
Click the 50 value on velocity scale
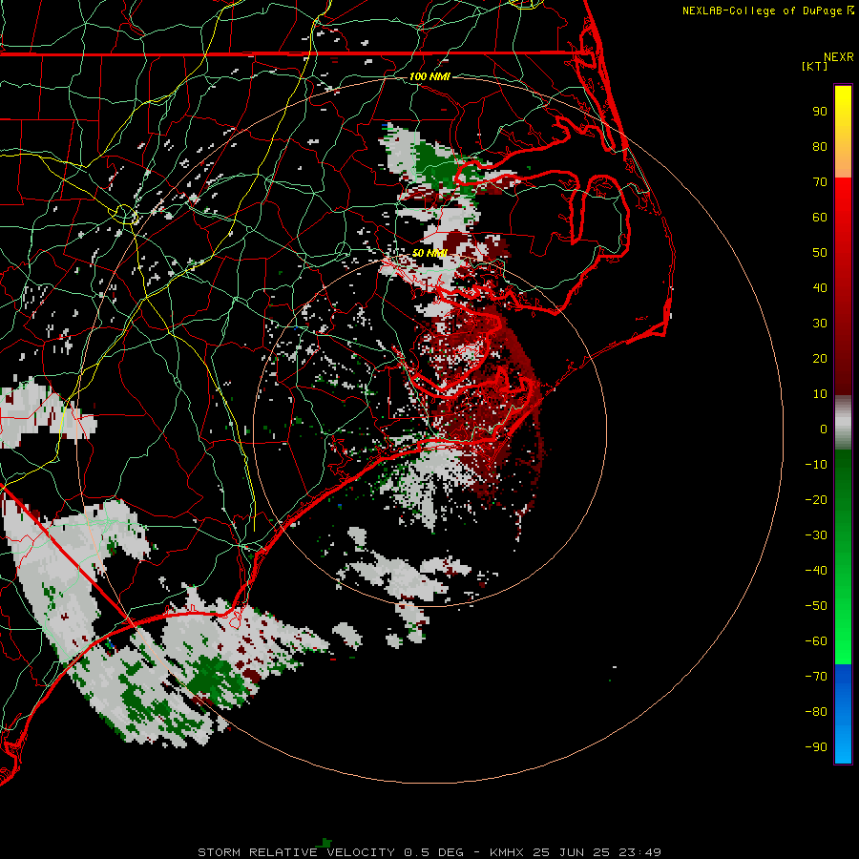820,253
